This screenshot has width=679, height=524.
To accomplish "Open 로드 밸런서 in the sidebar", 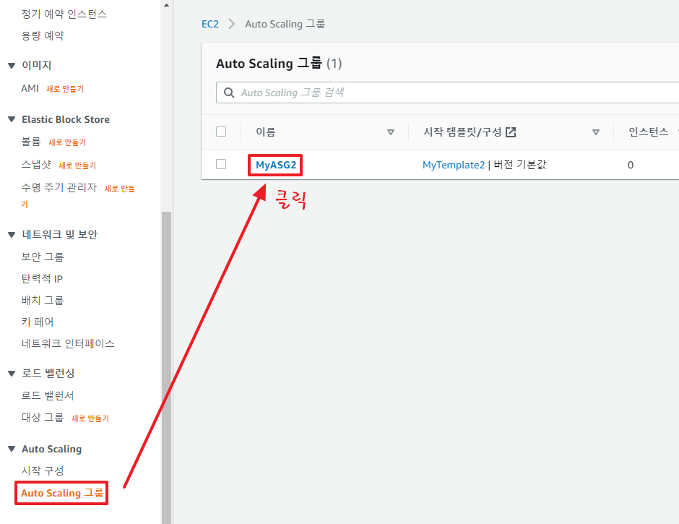I will (48, 395).
